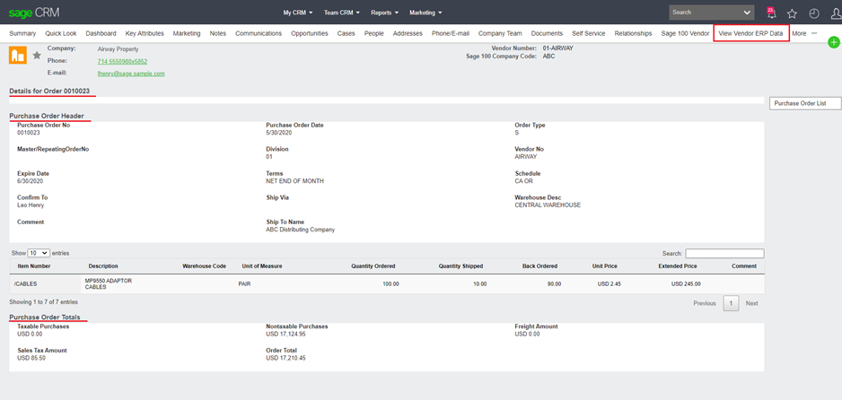Open the search dropdown arrow
The height and width of the screenshot is (400, 842).
(x=747, y=13)
